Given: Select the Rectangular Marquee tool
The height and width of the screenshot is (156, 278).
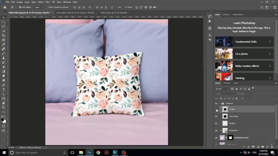Looking at the screenshot, I should coord(3,22).
